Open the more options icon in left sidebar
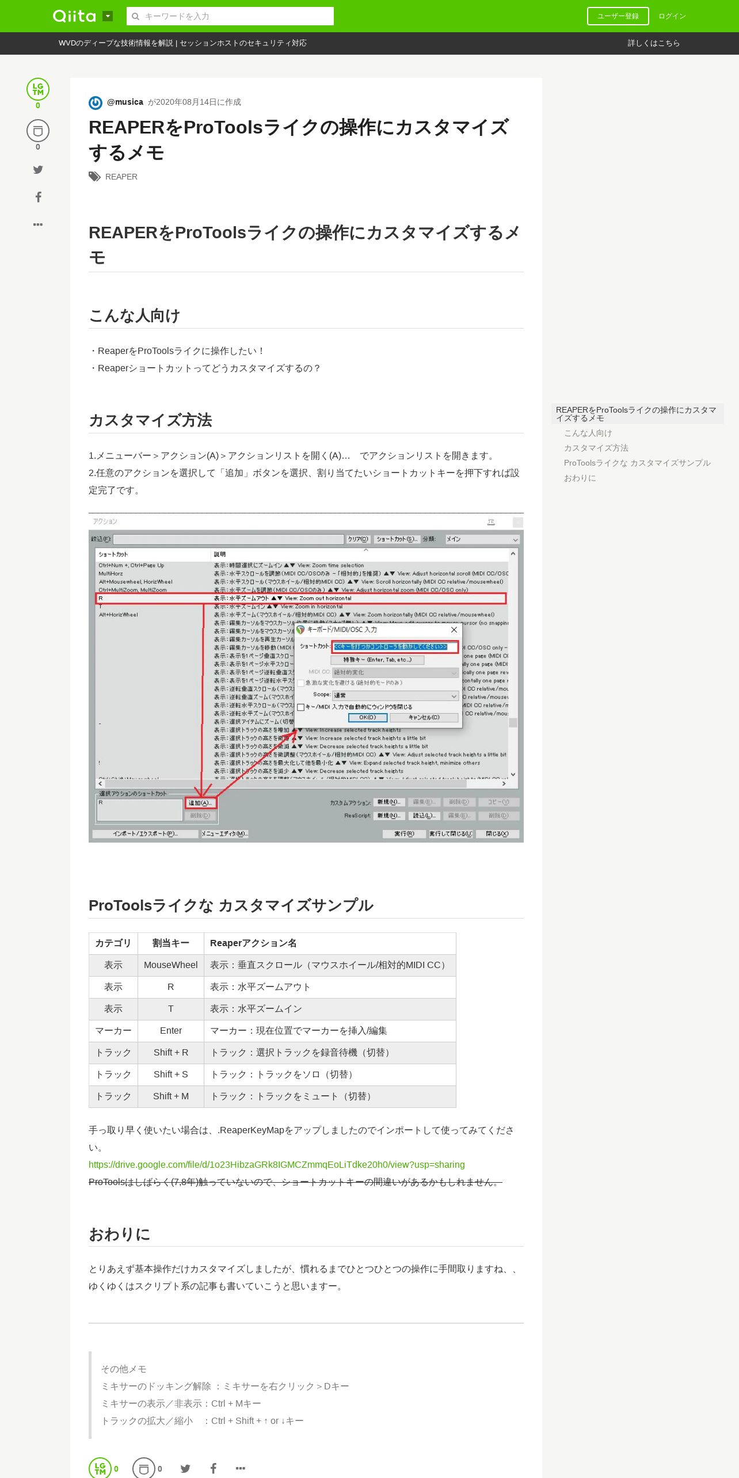Image resolution: width=739 pixels, height=1478 pixels. click(38, 224)
